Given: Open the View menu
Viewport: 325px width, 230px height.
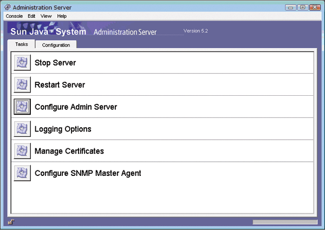Looking at the screenshot, I should [x=46, y=16].
